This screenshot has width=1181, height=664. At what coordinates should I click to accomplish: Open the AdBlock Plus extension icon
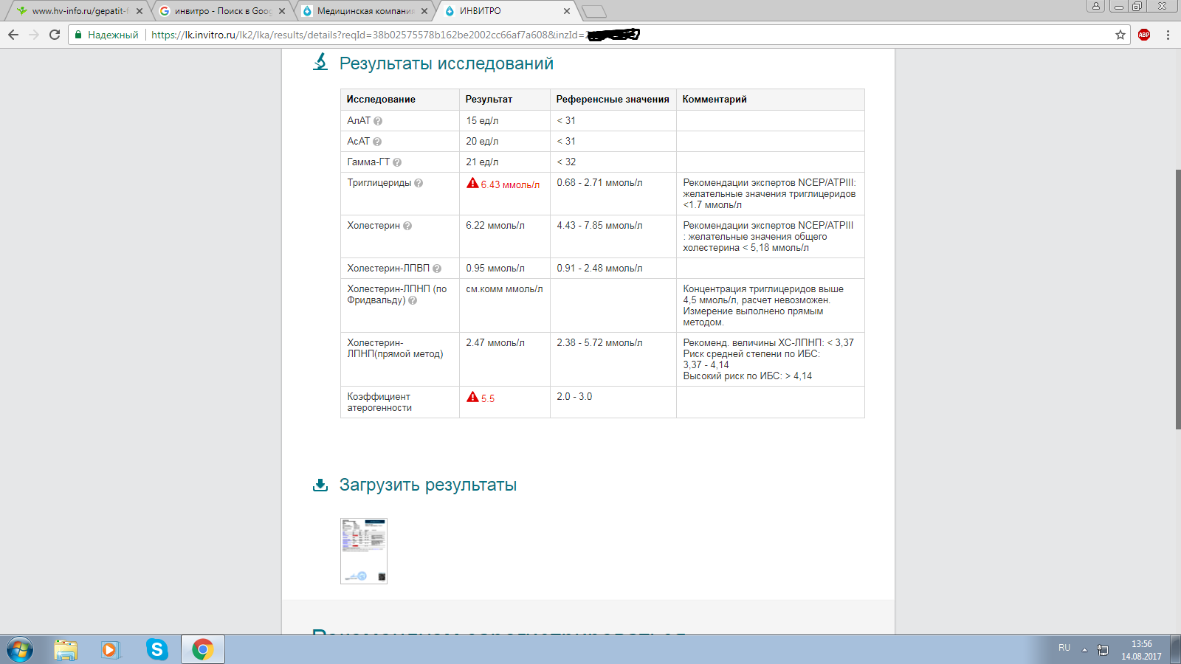pos(1144,35)
